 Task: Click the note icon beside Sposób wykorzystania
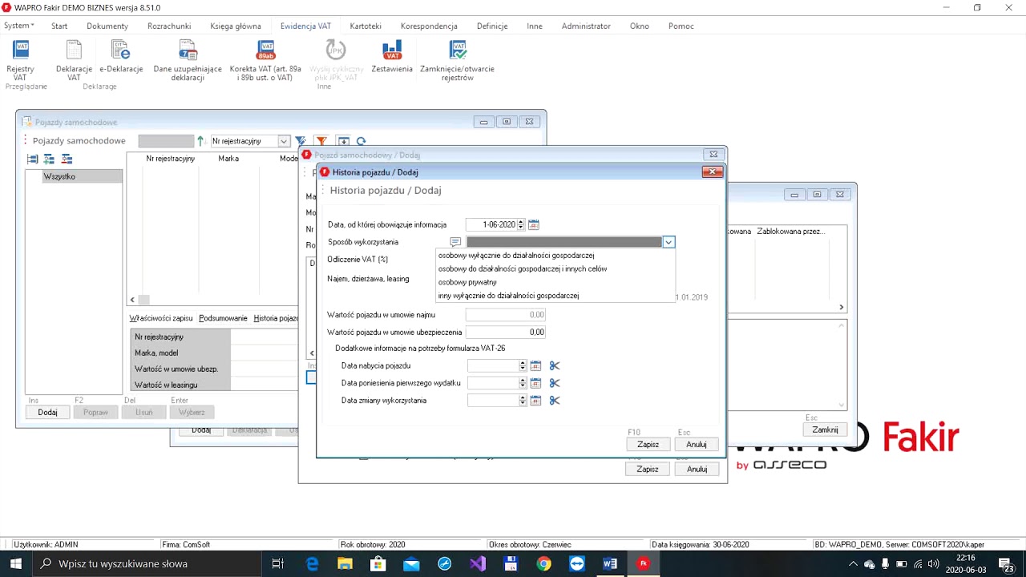coord(455,242)
